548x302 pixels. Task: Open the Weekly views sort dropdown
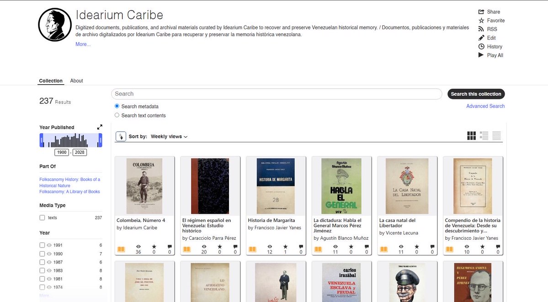(x=169, y=136)
